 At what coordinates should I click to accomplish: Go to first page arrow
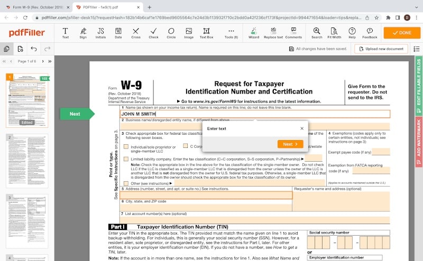click(x=4, y=61)
